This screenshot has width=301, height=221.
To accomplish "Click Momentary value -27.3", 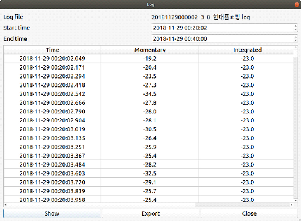I will [150, 85].
